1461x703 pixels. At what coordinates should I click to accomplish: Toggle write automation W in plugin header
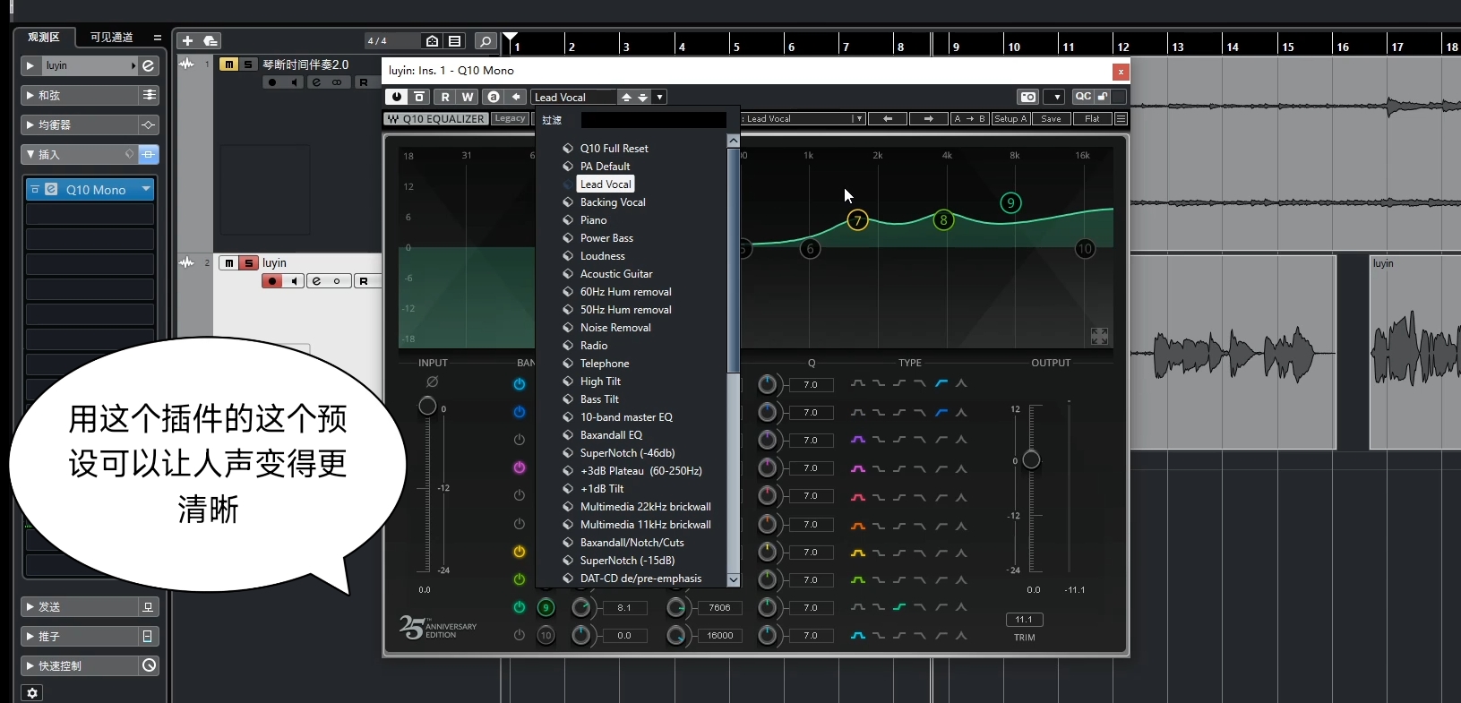468,97
